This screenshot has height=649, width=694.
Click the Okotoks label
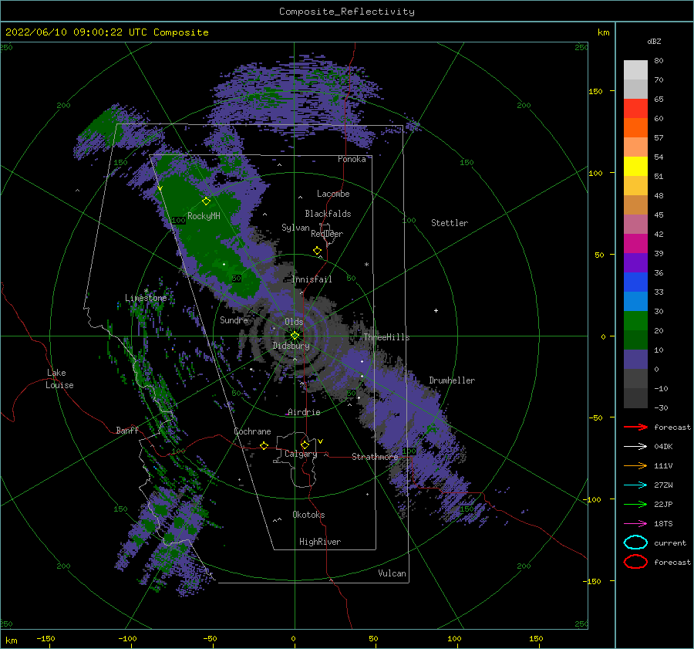coord(308,515)
